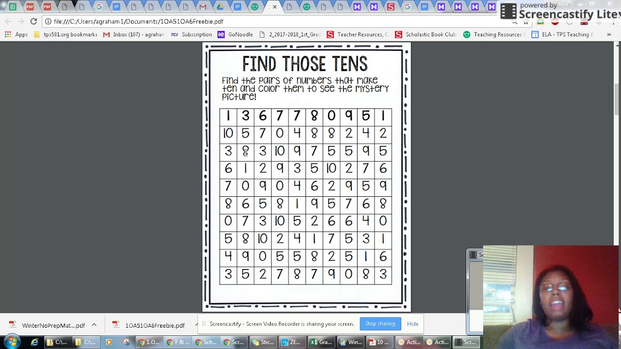Click the Stop sharing button
621x349 pixels.
point(380,324)
